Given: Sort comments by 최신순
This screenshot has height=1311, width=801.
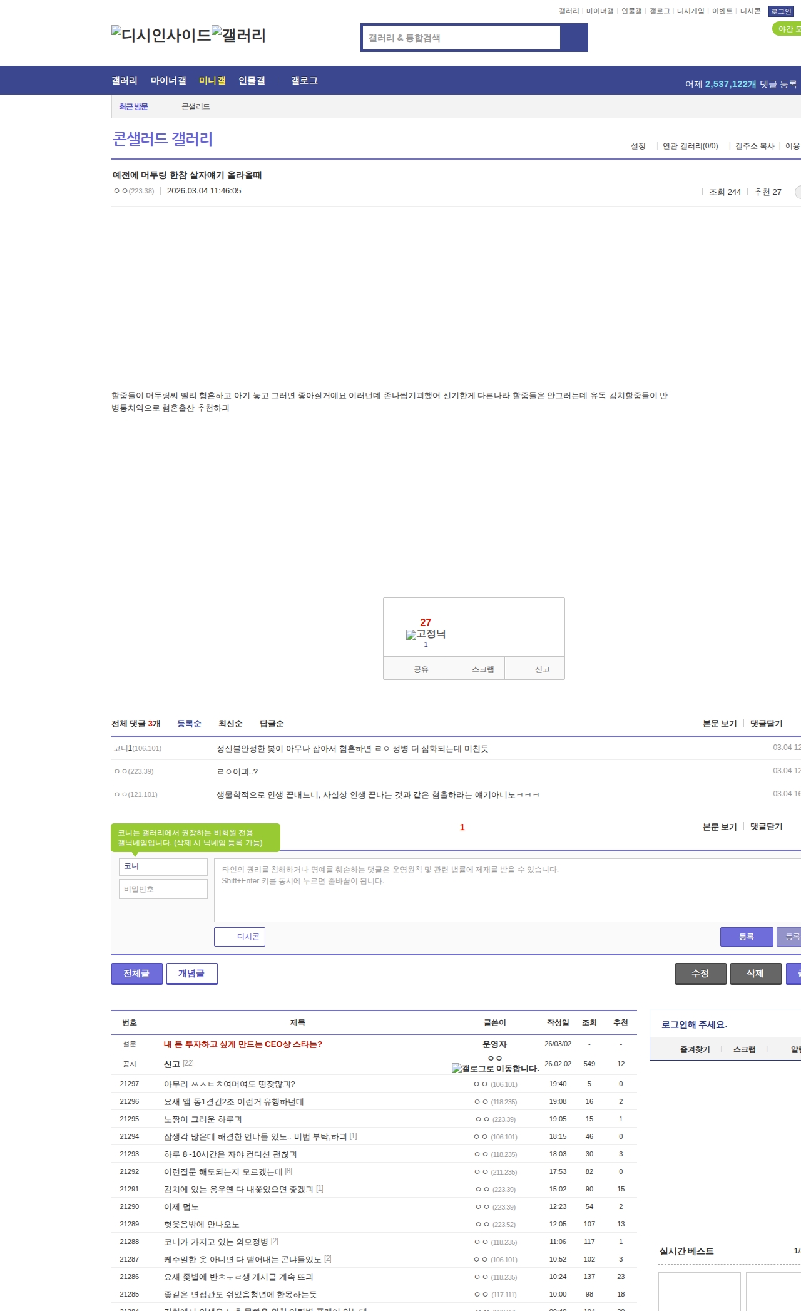Looking at the screenshot, I should (x=230, y=724).
